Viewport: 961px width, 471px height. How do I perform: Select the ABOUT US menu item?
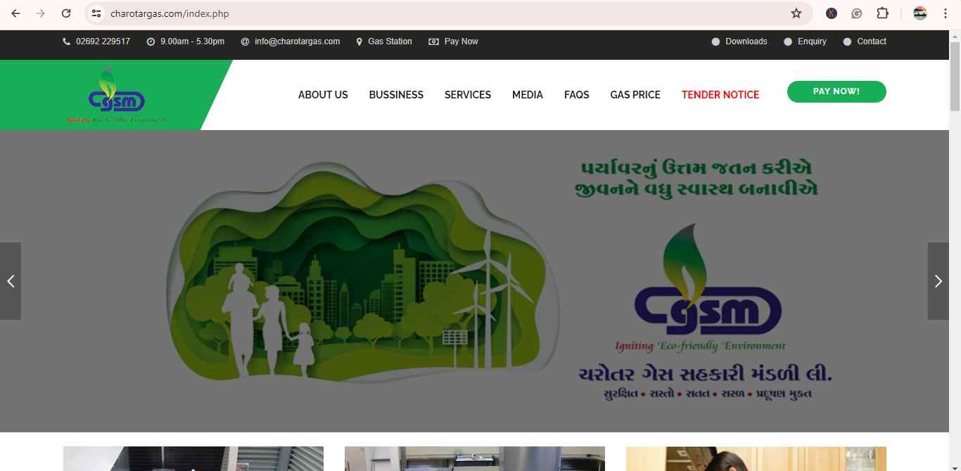323,94
